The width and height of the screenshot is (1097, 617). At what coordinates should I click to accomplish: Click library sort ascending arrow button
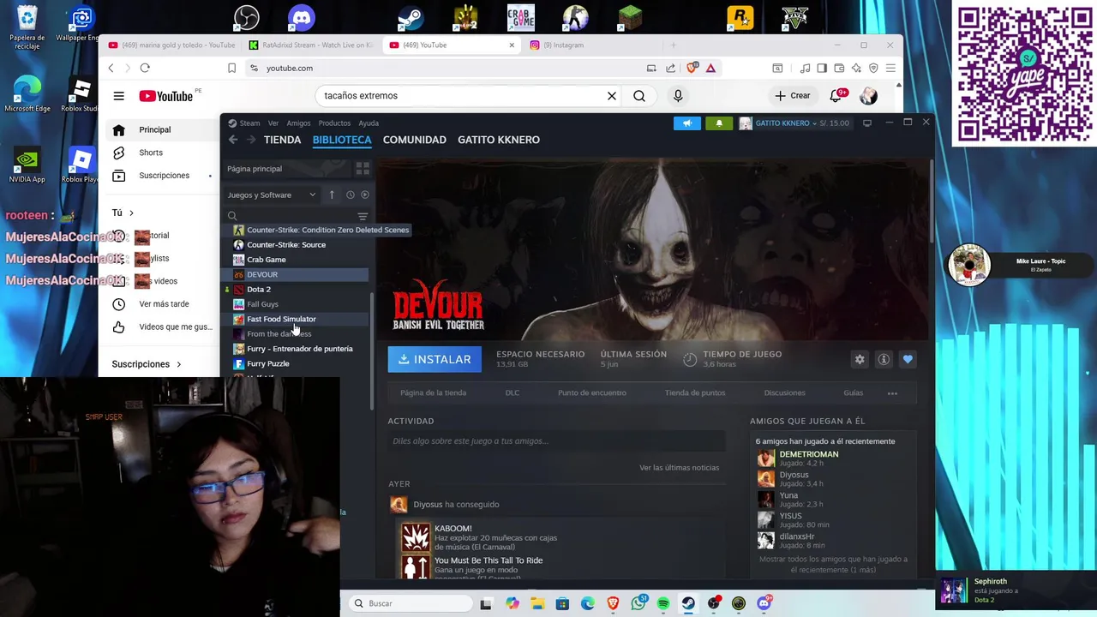332,195
